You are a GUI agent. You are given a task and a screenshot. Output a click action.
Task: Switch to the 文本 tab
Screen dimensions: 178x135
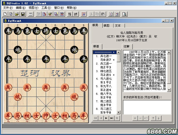[118, 26]
